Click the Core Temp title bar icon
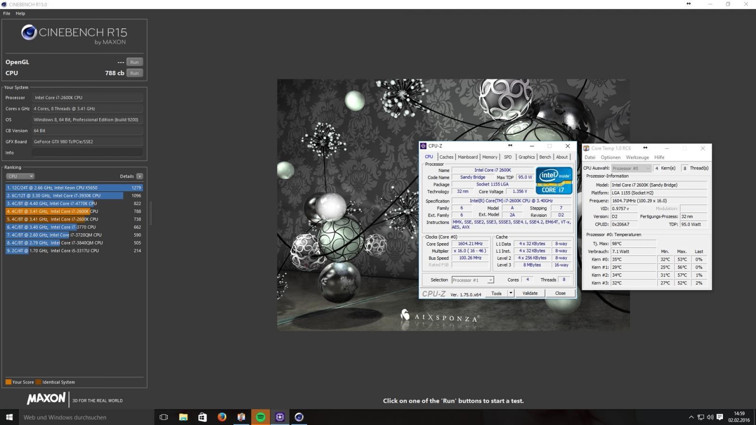Screen dimensions: 756x425 pyautogui.click(x=586, y=148)
